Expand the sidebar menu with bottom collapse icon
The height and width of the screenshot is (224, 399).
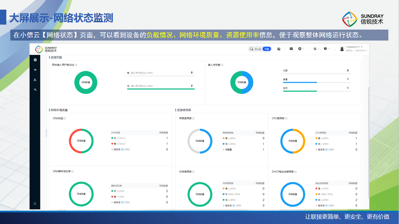35,203
